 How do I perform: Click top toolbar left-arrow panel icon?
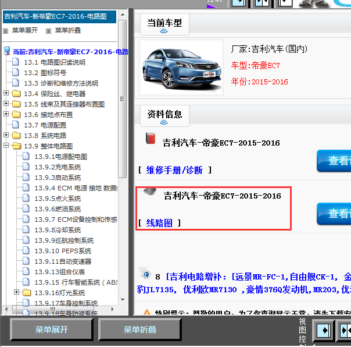click(285, 3)
